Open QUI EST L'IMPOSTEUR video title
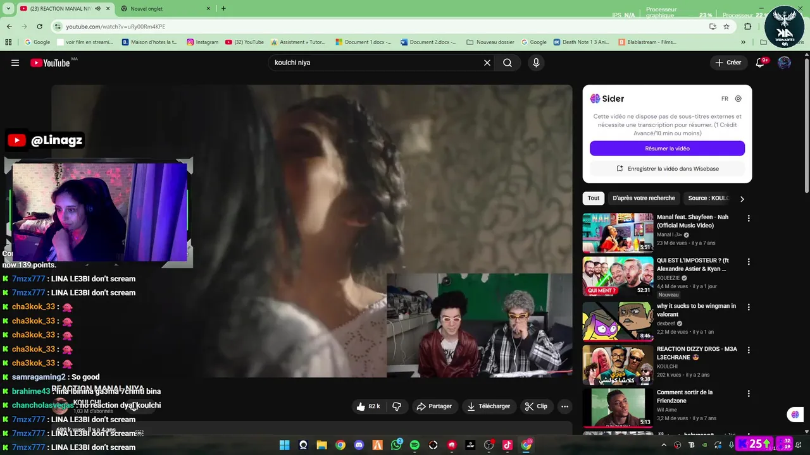The height and width of the screenshot is (455, 810). pyautogui.click(x=692, y=265)
